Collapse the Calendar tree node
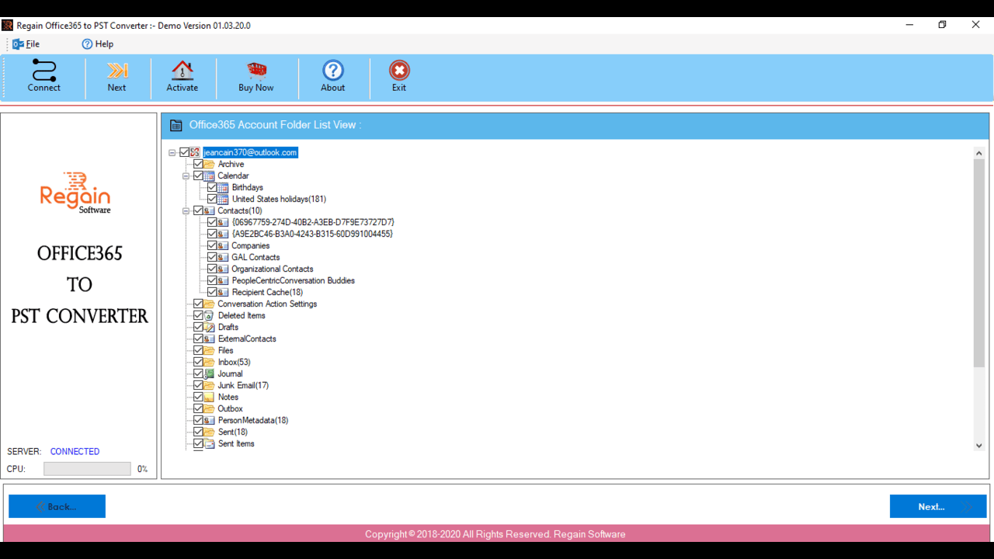The width and height of the screenshot is (994, 559). click(186, 176)
